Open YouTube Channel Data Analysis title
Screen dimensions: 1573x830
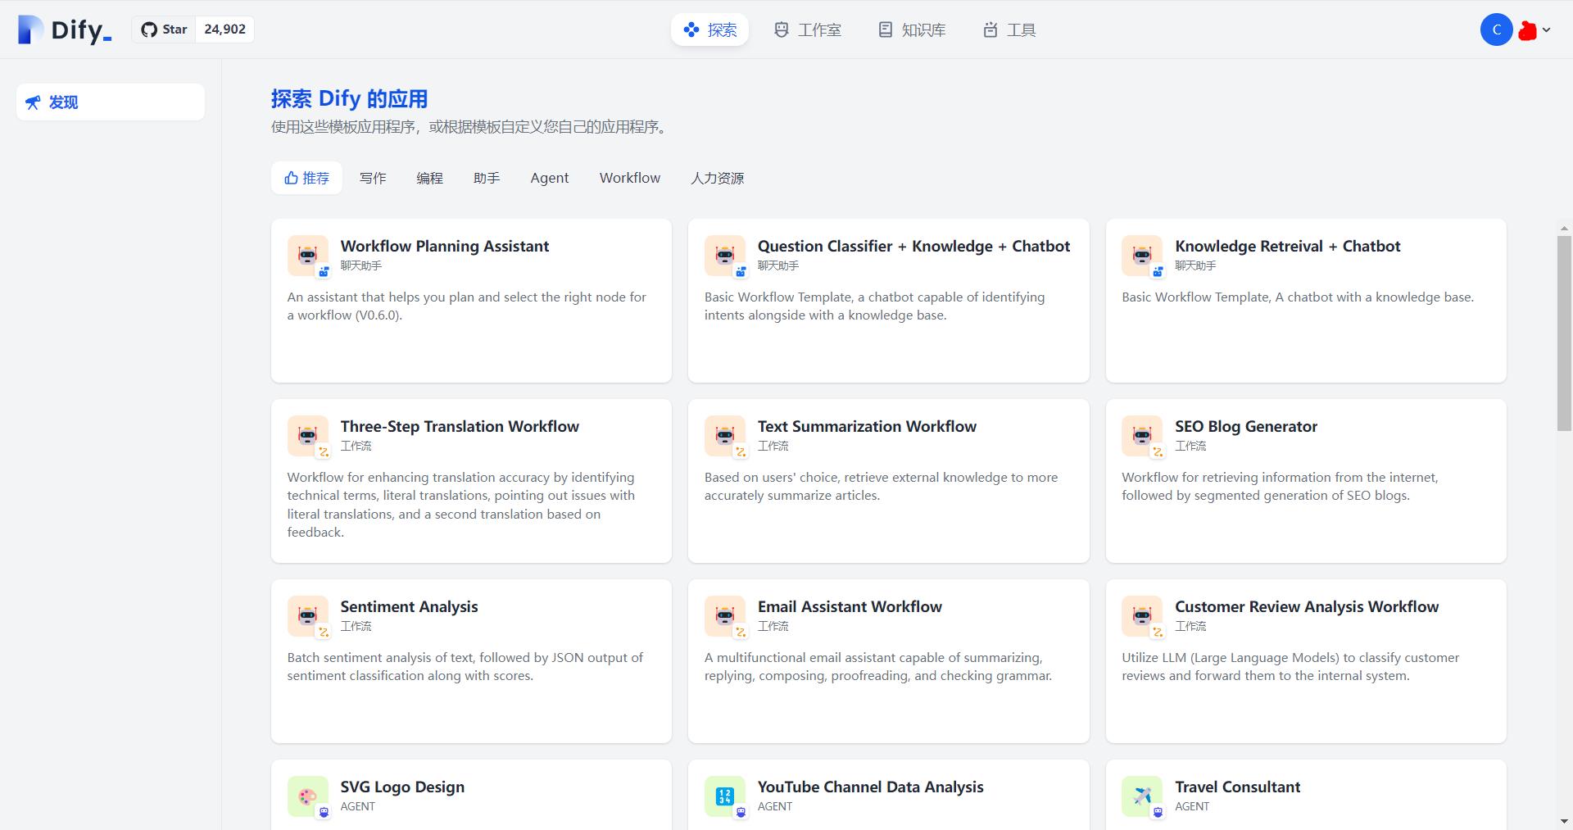tap(870, 787)
